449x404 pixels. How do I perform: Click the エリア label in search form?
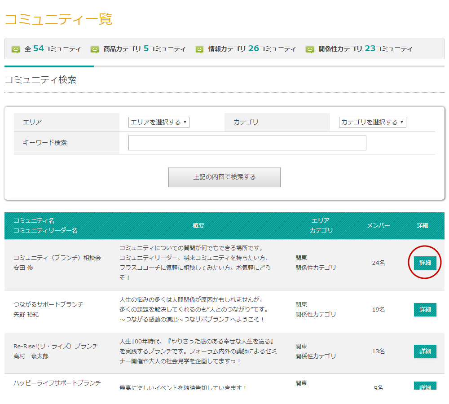32,122
